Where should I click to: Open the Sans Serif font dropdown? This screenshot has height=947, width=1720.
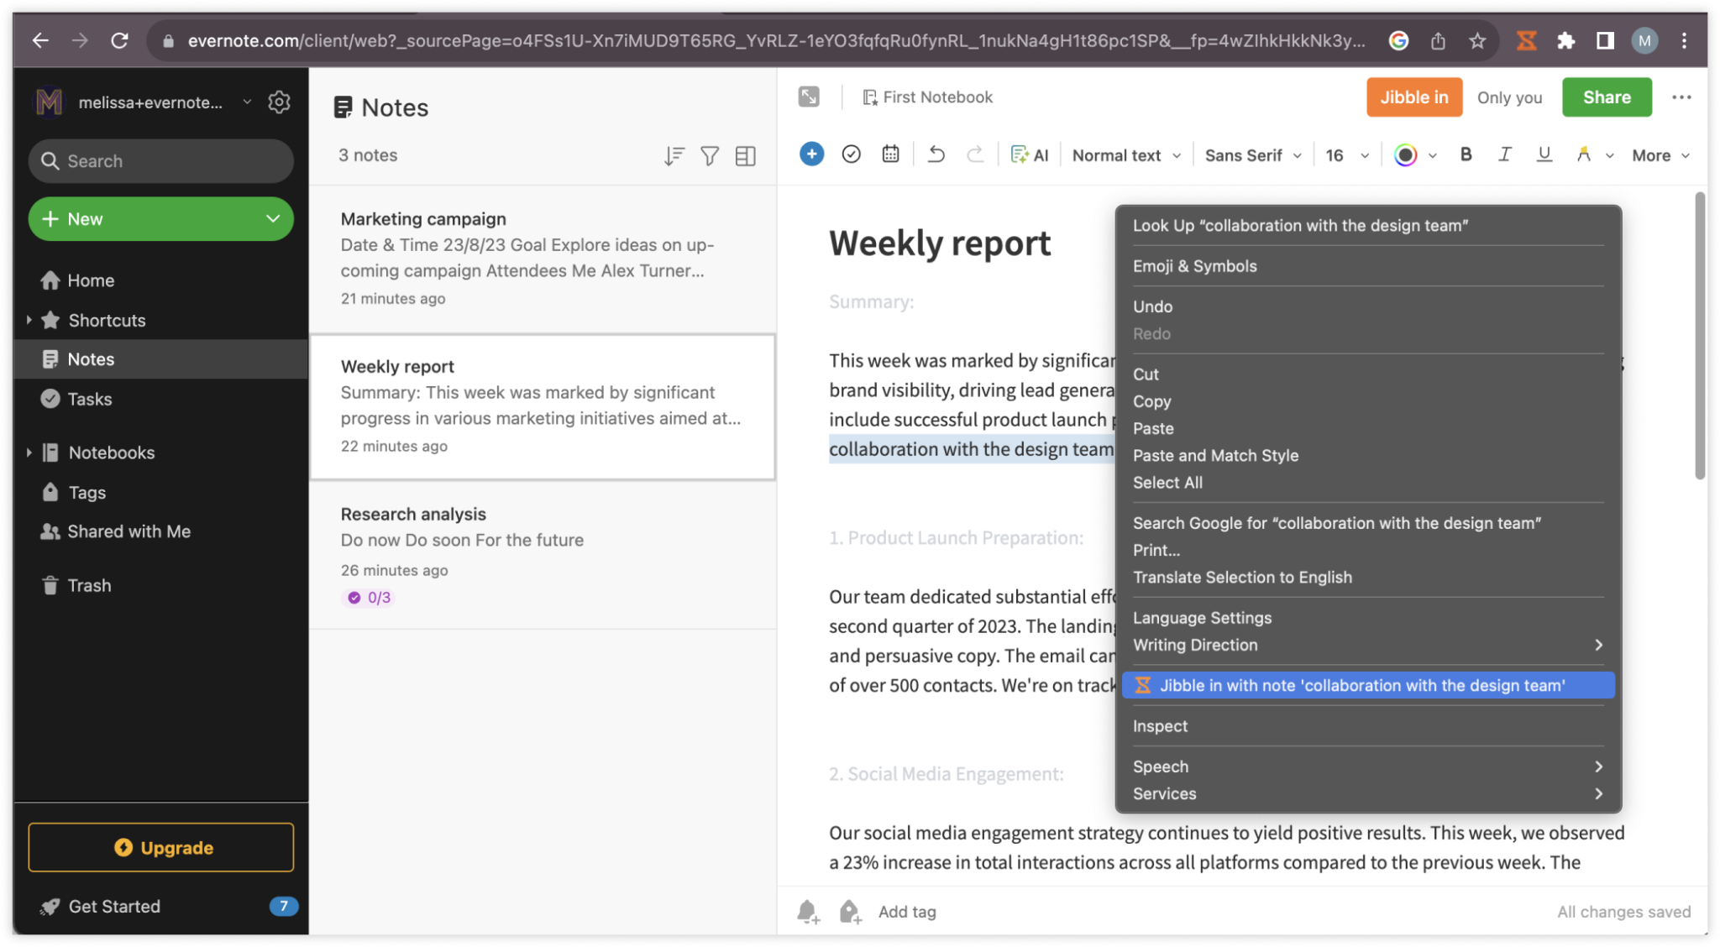pos(1251,154)
